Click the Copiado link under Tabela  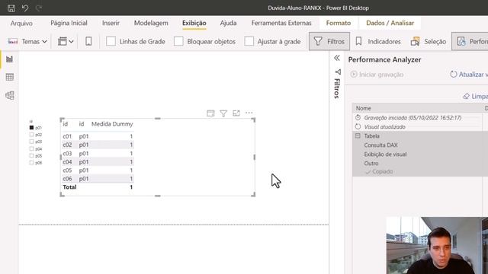(379, 172)
